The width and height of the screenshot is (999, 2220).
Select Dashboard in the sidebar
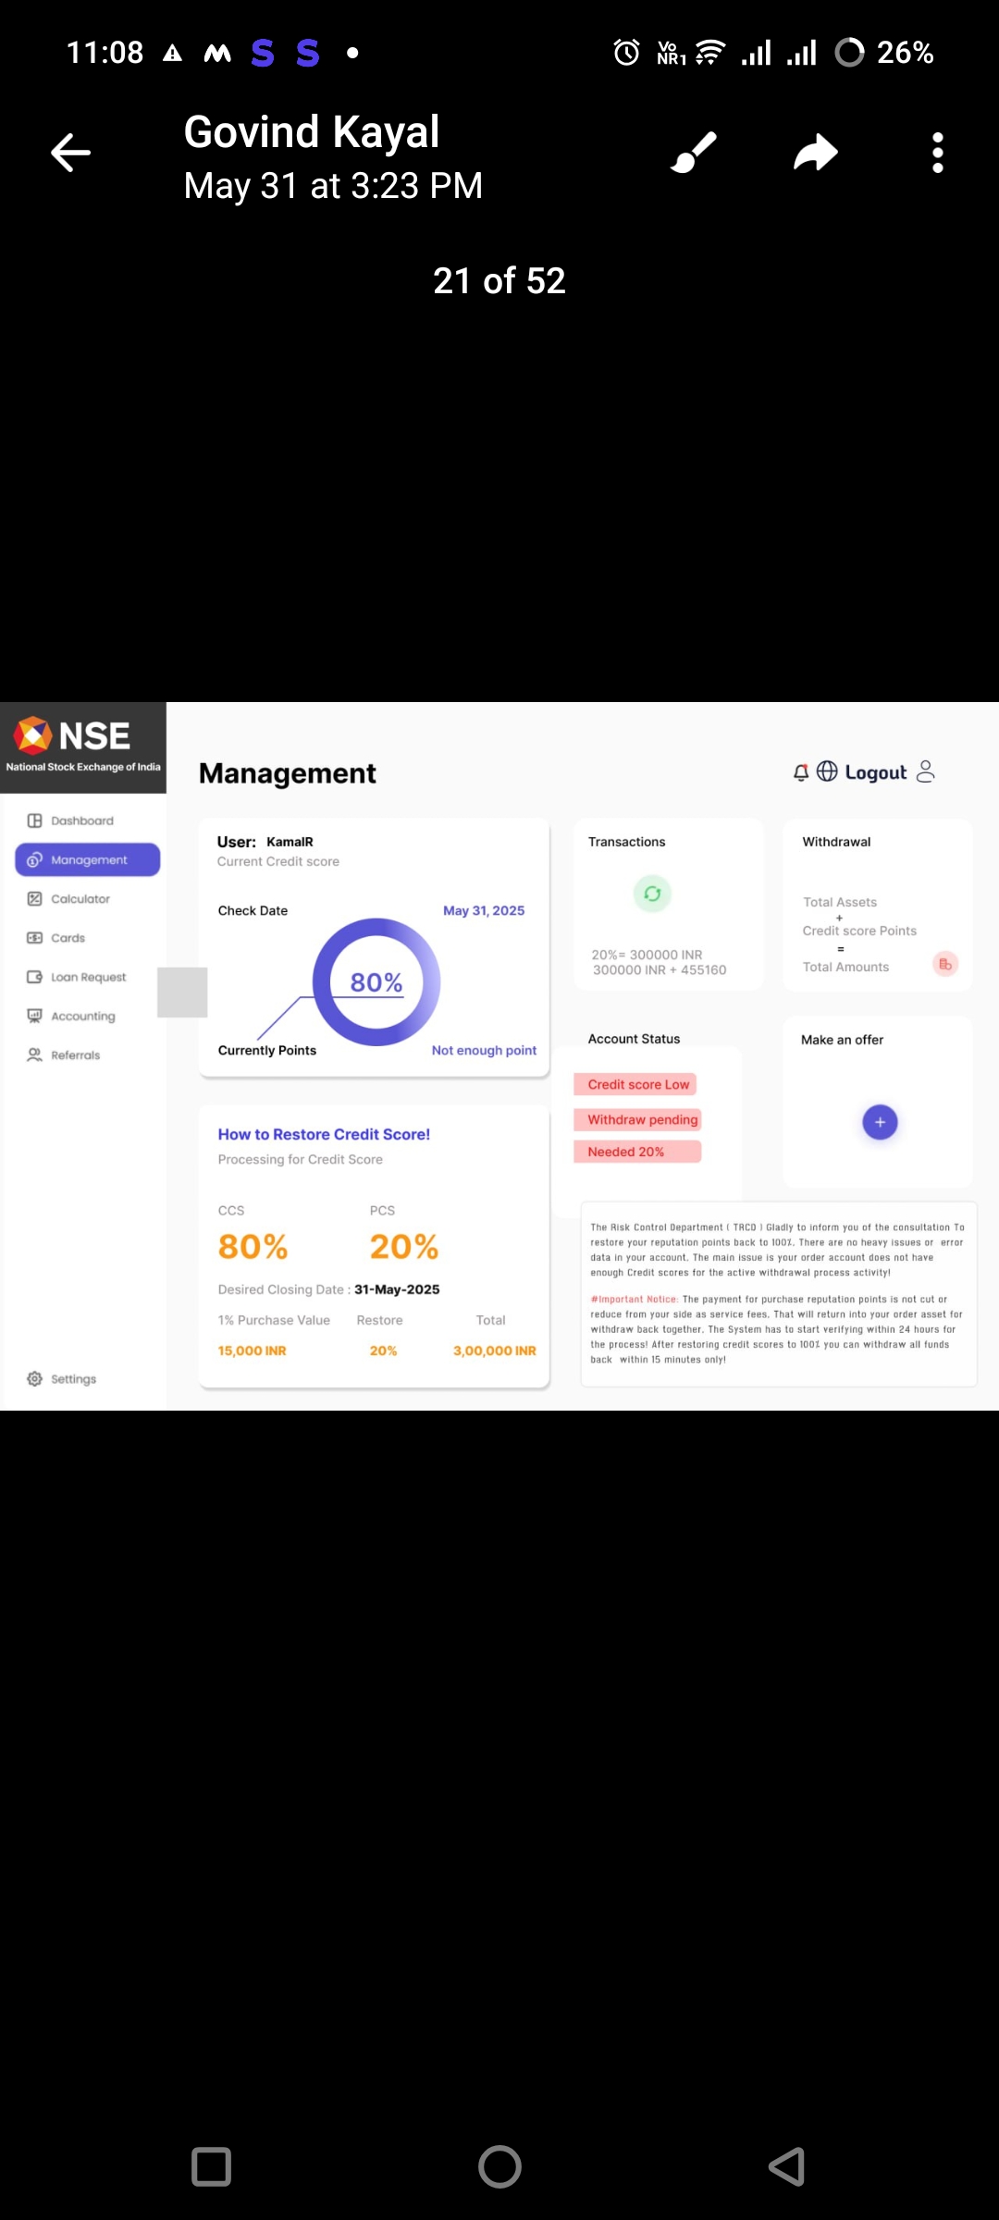click(x=82, y=820)
